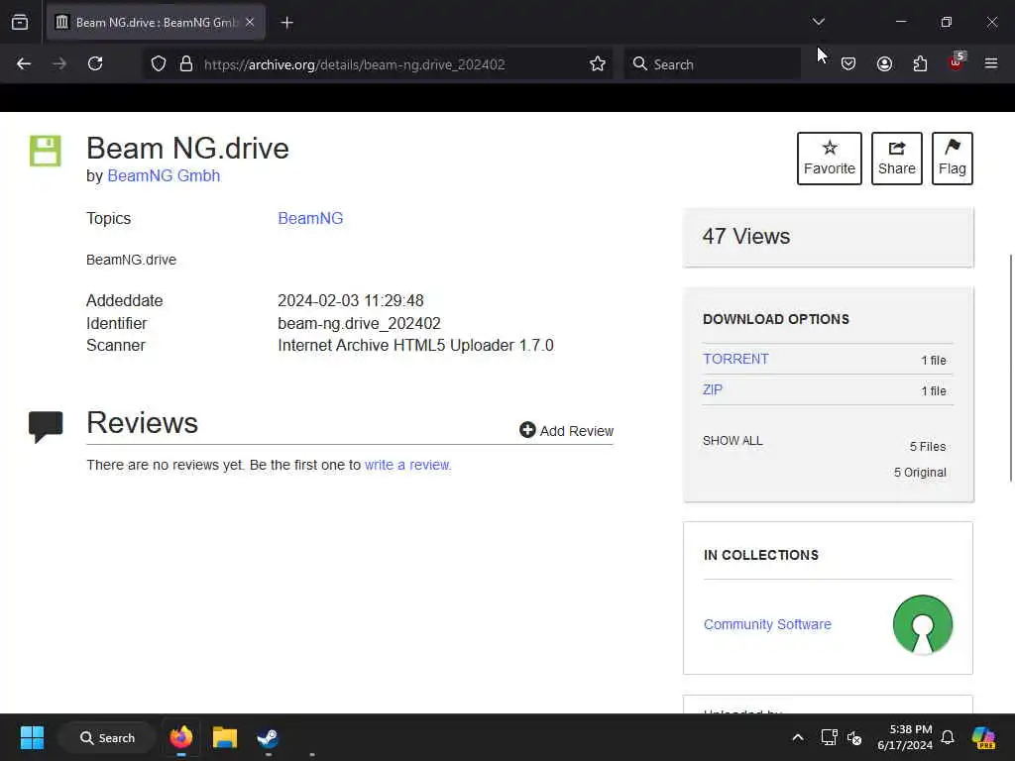Click the site security padlock icon
Viewport: 1015px width, 761px height.
click(x=186, y=63)
